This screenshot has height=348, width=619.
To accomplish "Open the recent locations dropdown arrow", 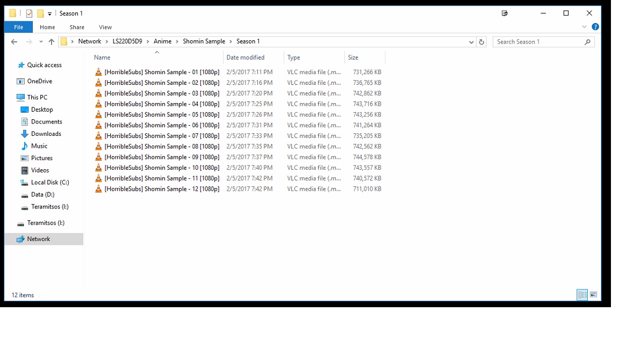I will point(41,42).
